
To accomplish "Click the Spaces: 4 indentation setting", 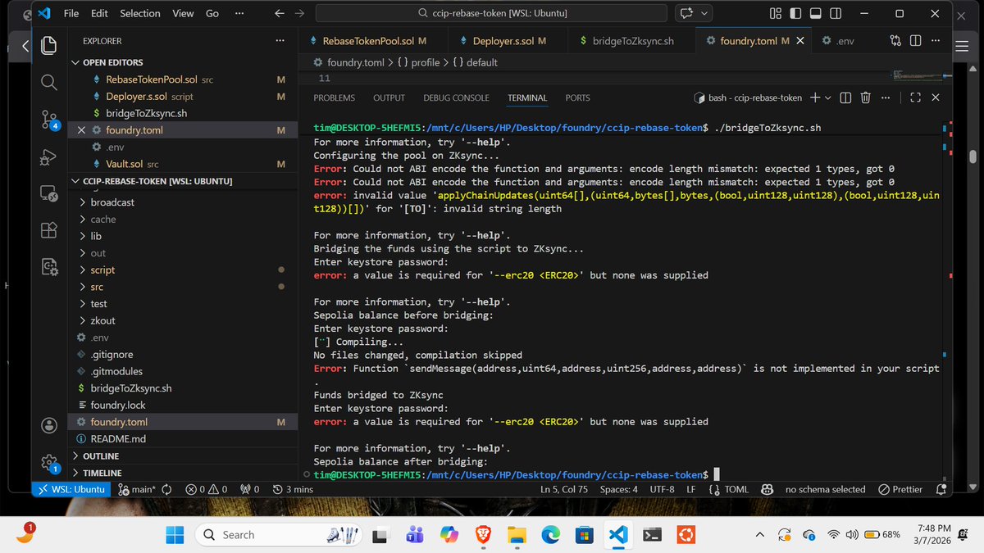I will point(619,489).
